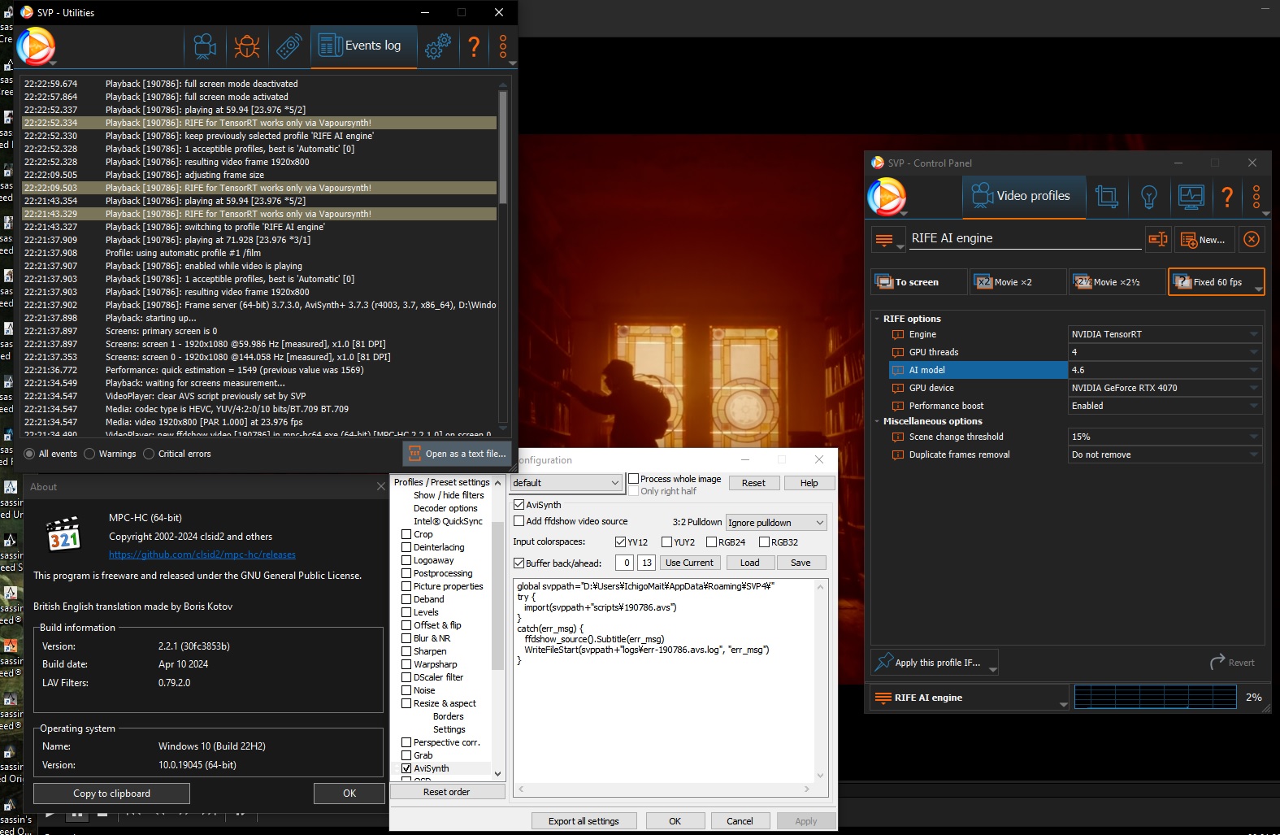Open the bug report icon in SVP Utilities
Screen dimensions: 1280x835
tap(246, 46)
